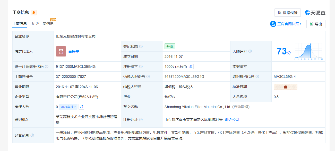This screenshot has width=335, height=151.
Task: Click the 导出 export button
Action: point(316,24)
